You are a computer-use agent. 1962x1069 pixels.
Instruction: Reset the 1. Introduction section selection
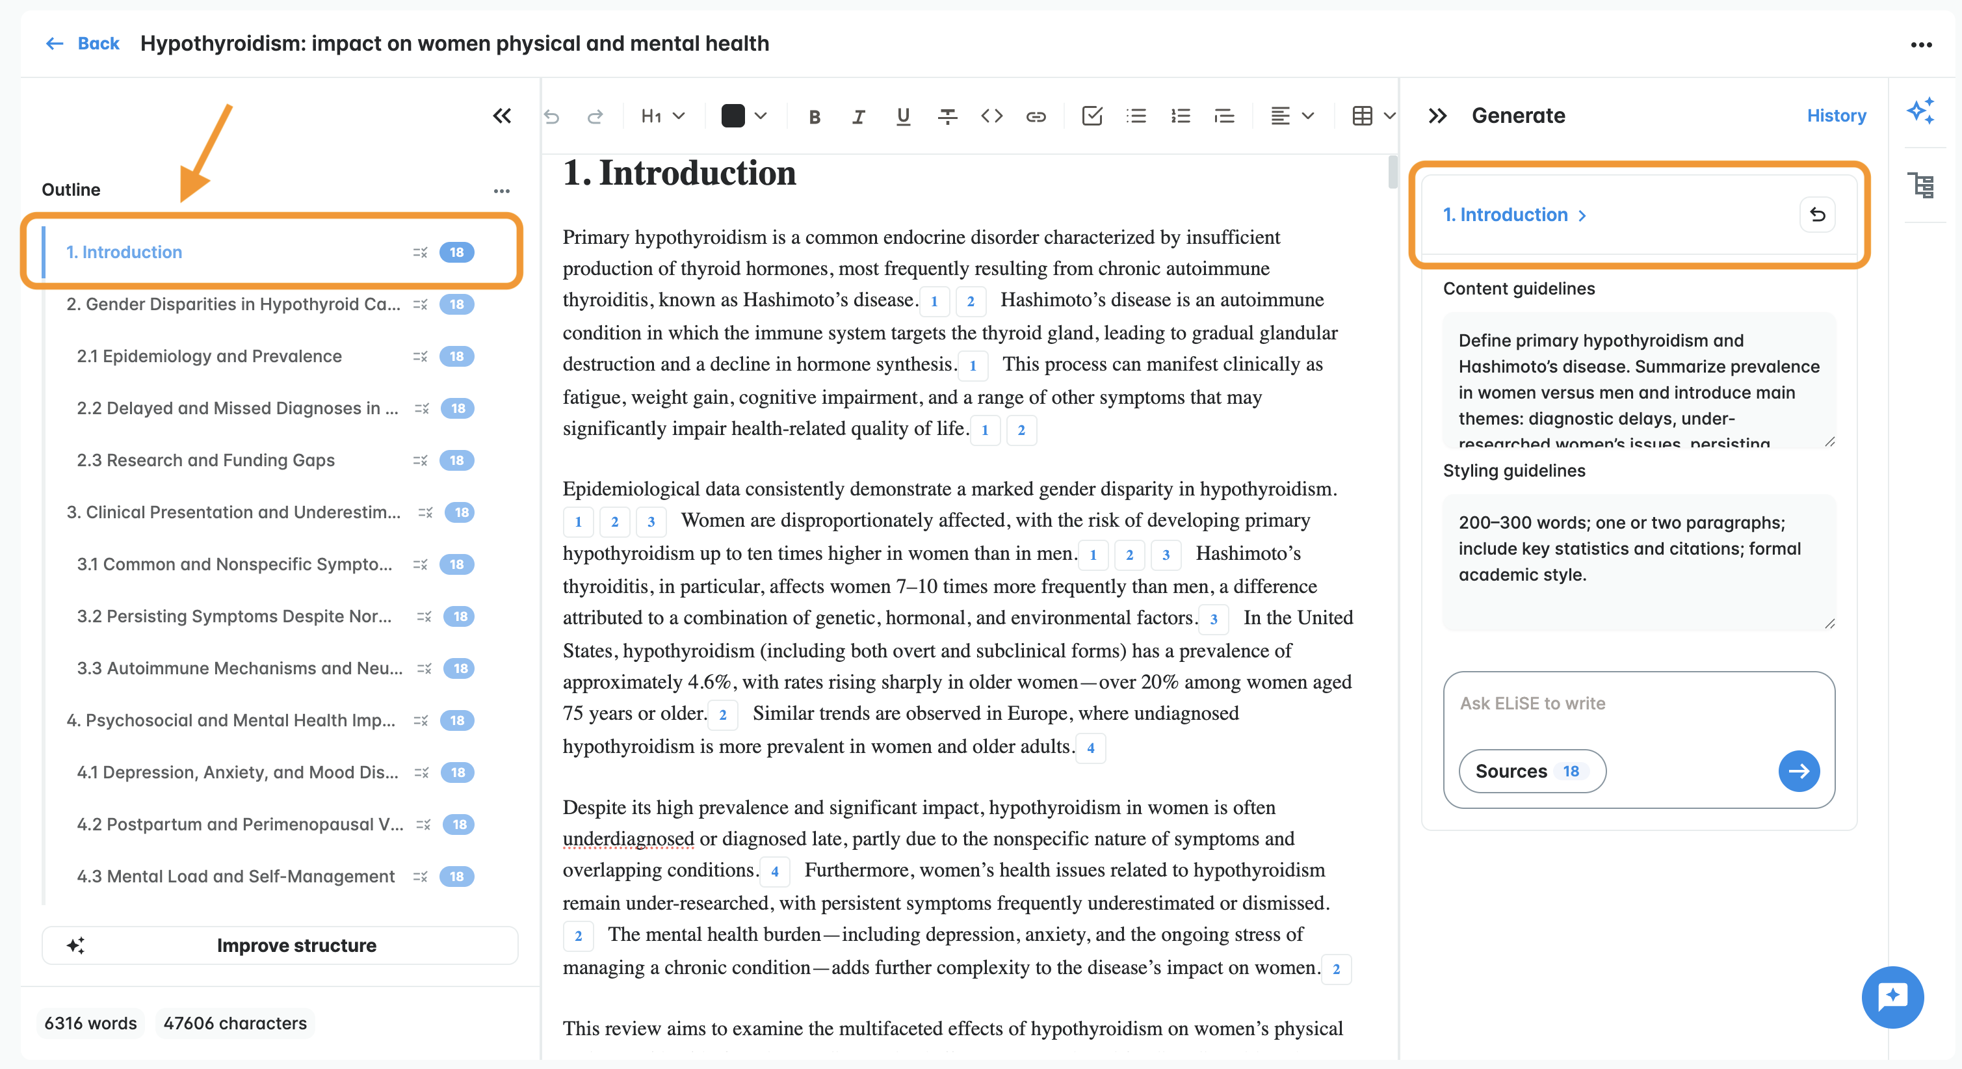pos(1817,215)
